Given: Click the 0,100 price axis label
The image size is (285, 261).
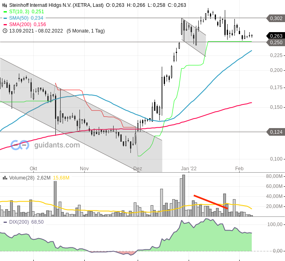Looking at the screenshot, I should (276, 159).
